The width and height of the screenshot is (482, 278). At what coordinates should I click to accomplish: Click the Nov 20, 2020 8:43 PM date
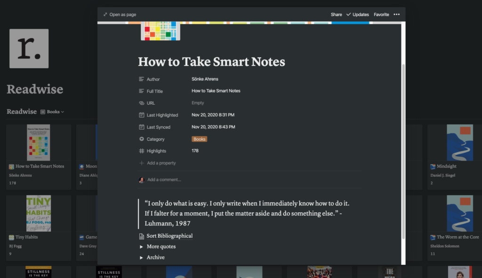point(213,127)
